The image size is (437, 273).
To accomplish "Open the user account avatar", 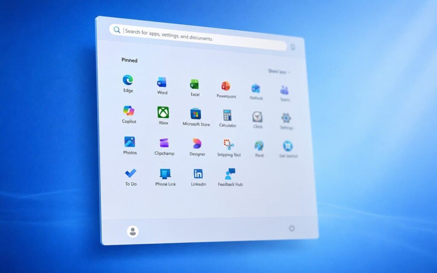I will [x=133, y=231].
